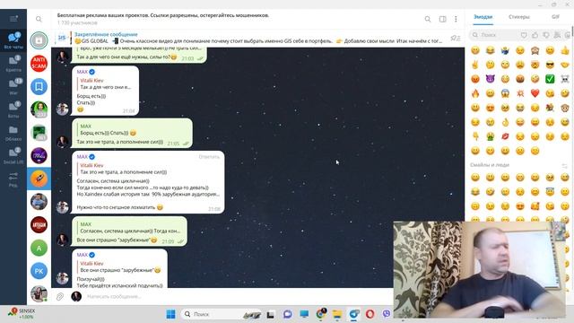Insert the red heart emoji

click(535, 93)
